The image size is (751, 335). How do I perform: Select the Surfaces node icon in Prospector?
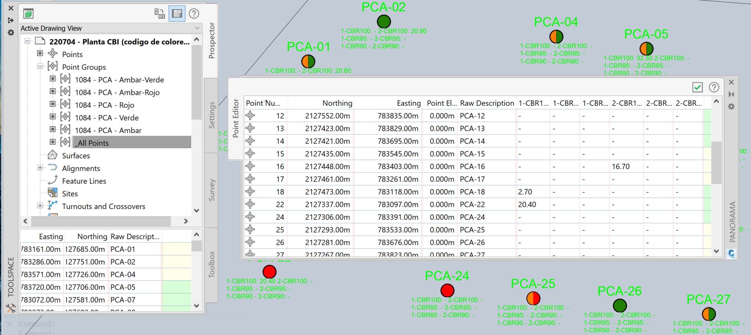point(52,156)
